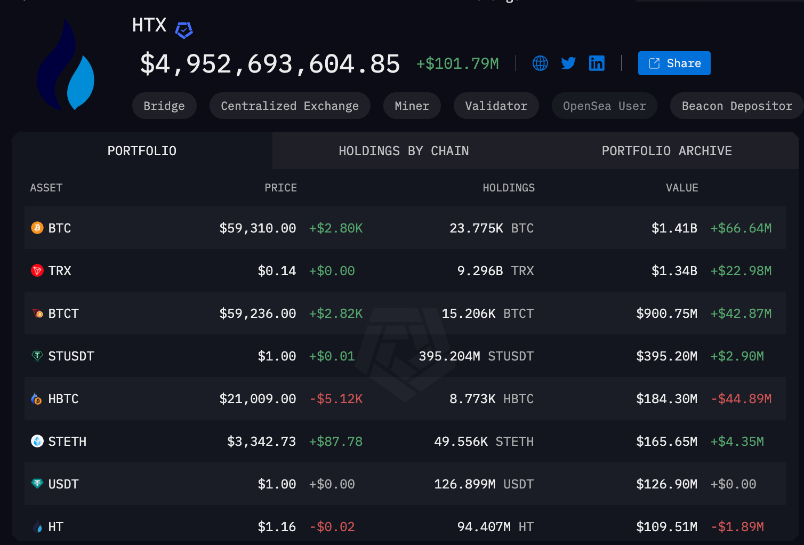The height and width of the screenshot is (545, 804).
Task: Click the $1.41B BTC value
Action: (x=674, y=228)
